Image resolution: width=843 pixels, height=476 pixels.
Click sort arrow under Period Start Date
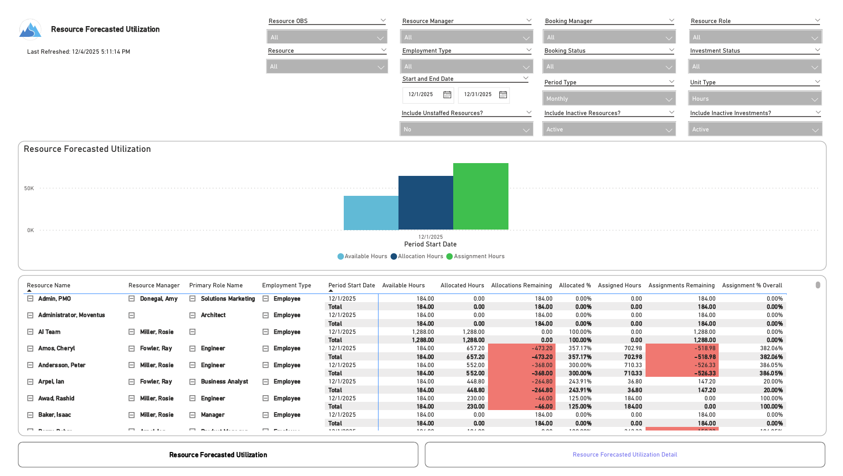click(x=331, y=291)
